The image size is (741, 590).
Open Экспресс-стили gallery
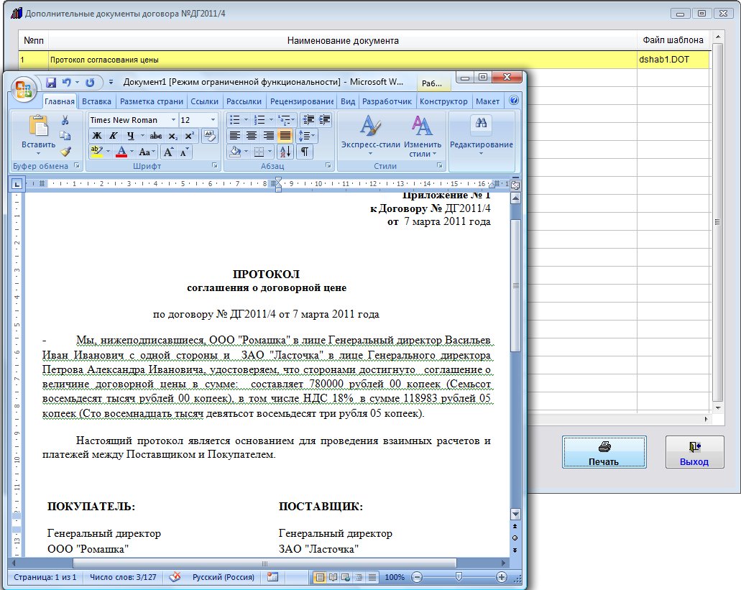pyautogui.click(x=371, y=136)
